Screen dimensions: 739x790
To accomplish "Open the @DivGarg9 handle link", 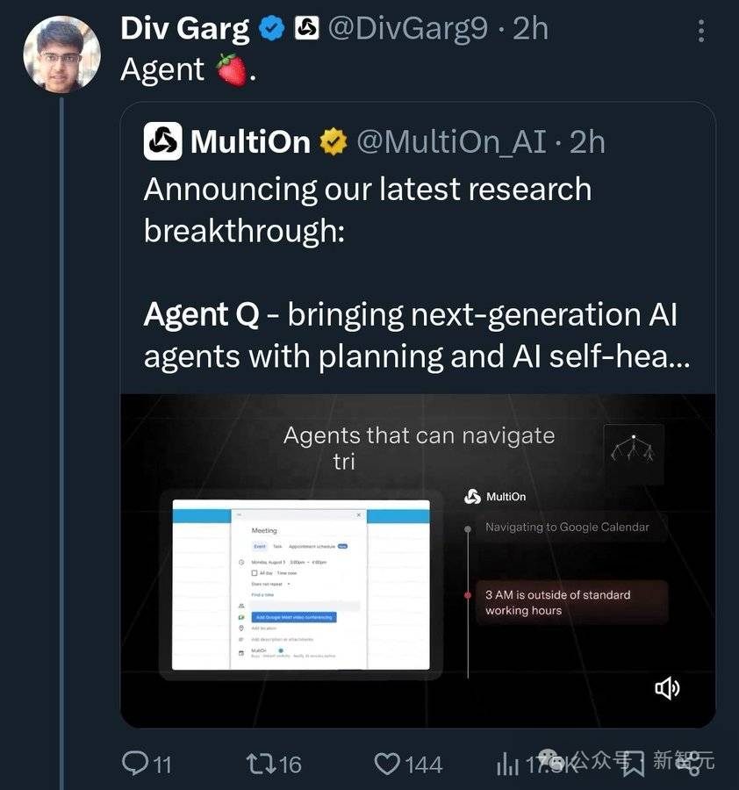I will (x=407, y=29).
